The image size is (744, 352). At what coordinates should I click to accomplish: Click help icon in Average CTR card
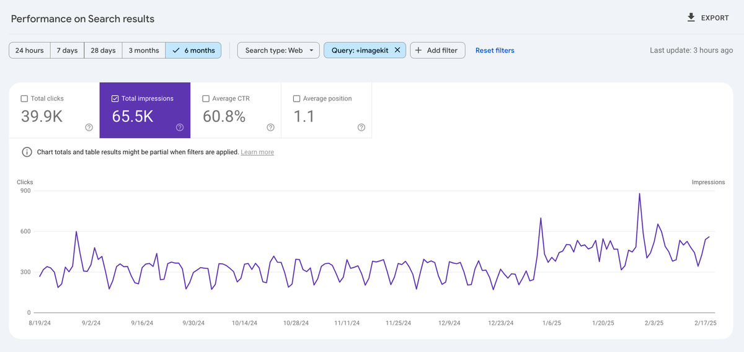[x=270, y=127]
